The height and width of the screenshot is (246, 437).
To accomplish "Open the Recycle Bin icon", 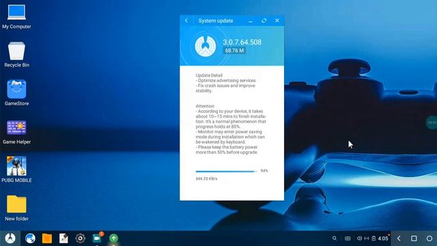I will pyautogui.click(x=16, y=55).
